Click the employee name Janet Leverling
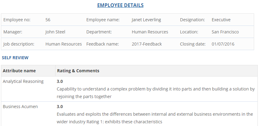259x126 pixels. [146, 20]
